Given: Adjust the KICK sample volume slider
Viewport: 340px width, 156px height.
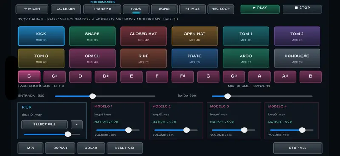Looking at the screenshot, I should point(52,134).
